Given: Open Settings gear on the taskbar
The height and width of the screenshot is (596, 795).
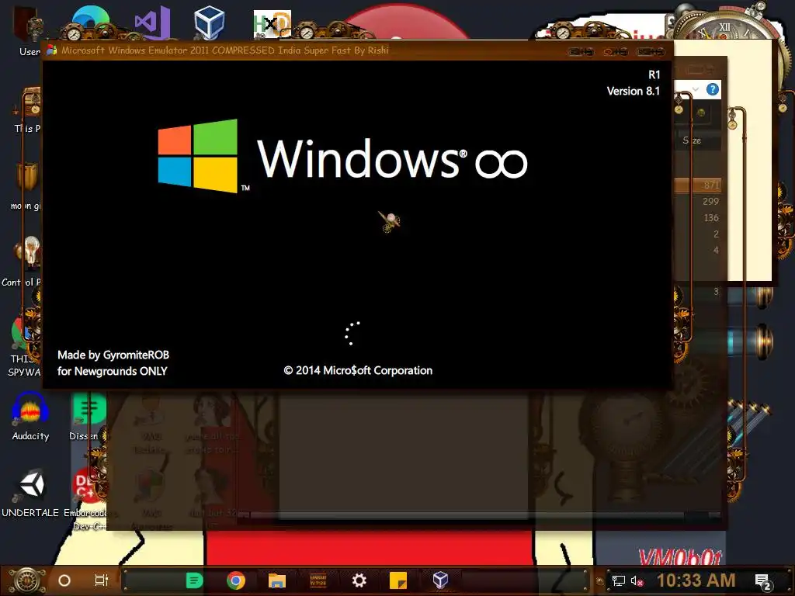Looking at the screenshot, I should pos(359,580).
